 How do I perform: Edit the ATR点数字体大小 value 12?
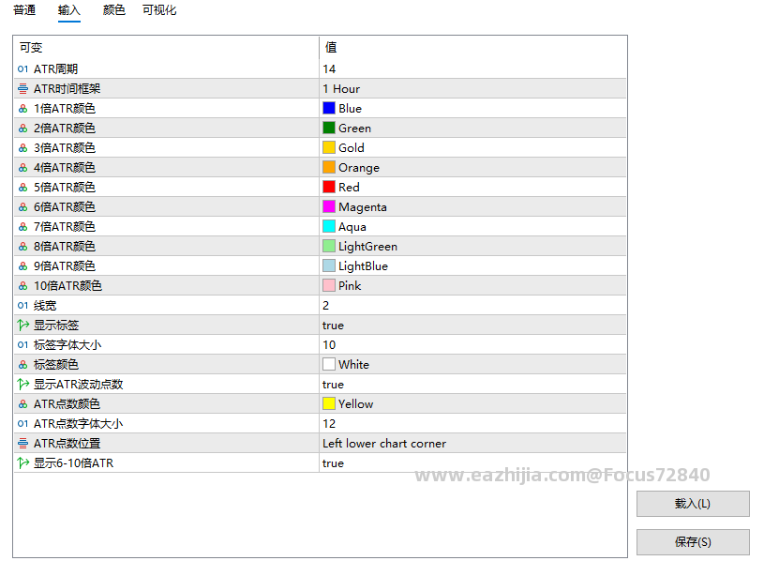(x=472, y=424)
